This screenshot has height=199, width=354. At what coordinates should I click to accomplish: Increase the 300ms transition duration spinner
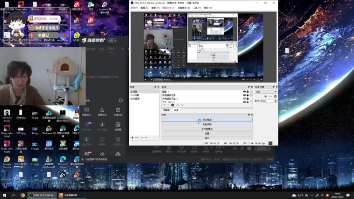275,100
